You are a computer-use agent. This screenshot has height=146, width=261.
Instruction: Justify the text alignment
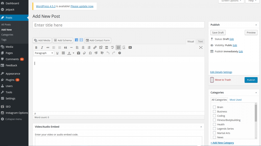click(x=63, y=53)
